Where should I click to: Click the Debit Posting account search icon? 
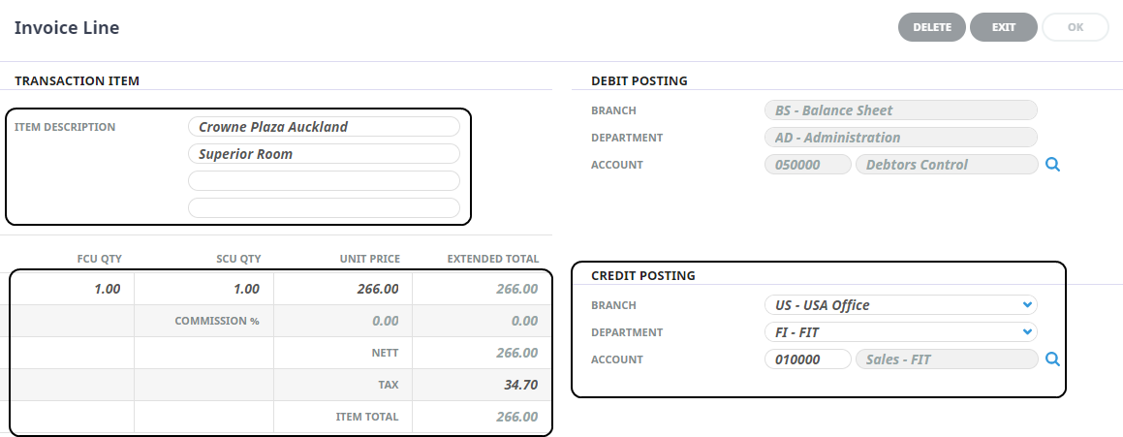[x=1052, y=165]
